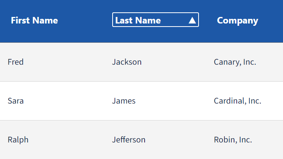This screenshot has height=159, width=283.
Task: Select the Cardinal, Inc. company cell
Action: tap(238, 101)
